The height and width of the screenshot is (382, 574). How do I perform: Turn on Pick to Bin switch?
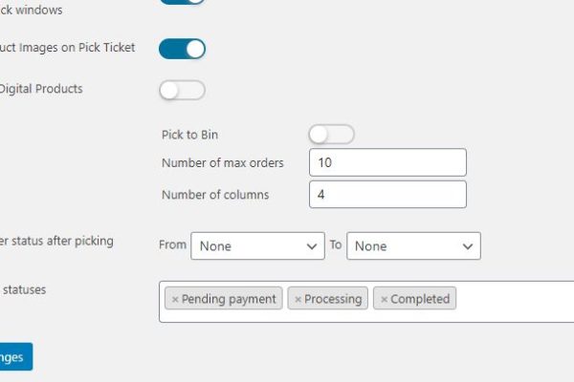pyautogui.click(x=331, y=135)
